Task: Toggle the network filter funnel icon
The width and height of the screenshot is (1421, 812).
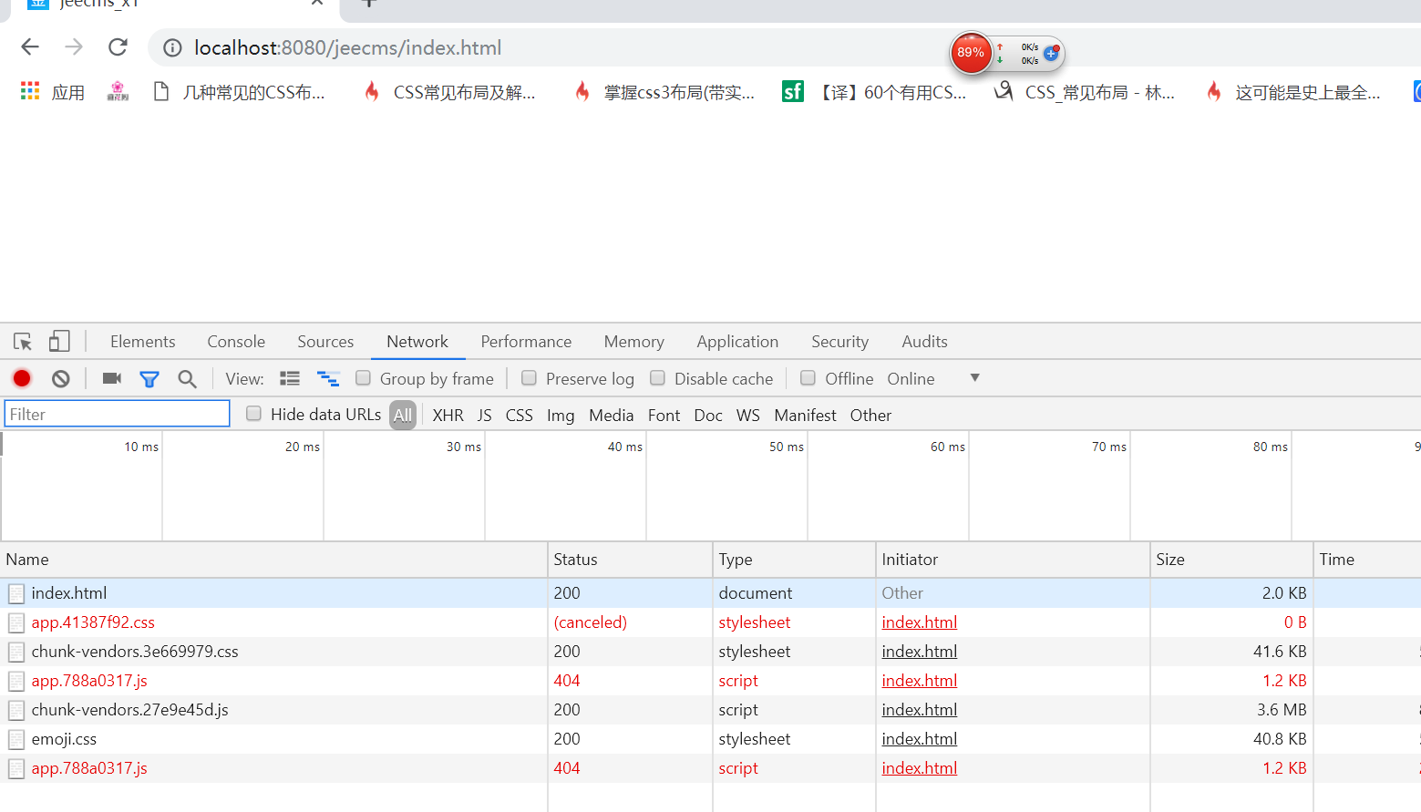Action: pos(149,378)
